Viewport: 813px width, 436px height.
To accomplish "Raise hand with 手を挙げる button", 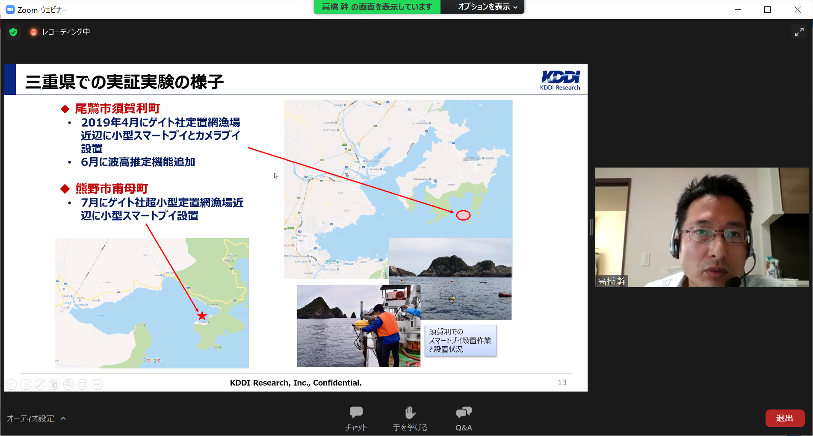I will coord(410,418).
